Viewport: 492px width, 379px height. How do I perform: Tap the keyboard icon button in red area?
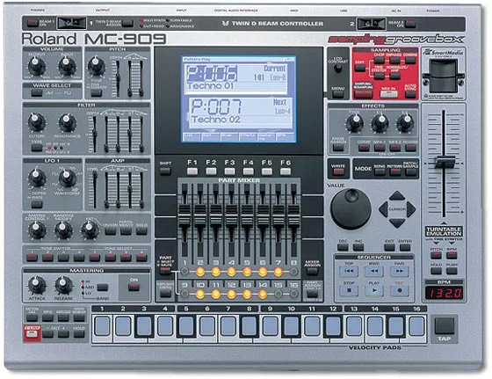click(32, 334)
